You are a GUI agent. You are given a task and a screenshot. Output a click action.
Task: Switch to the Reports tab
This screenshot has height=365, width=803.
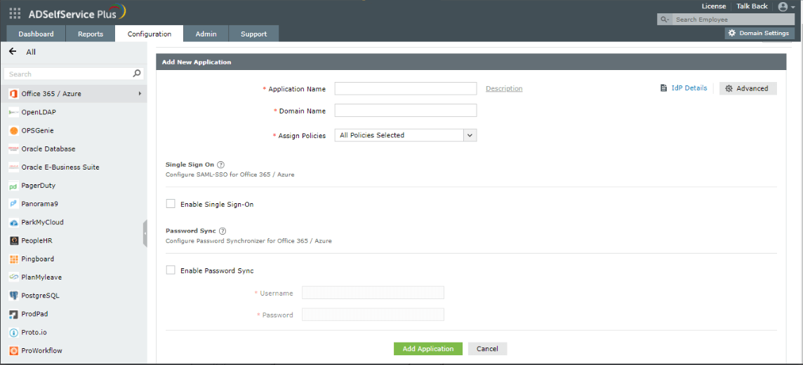(x=91, y=34)
